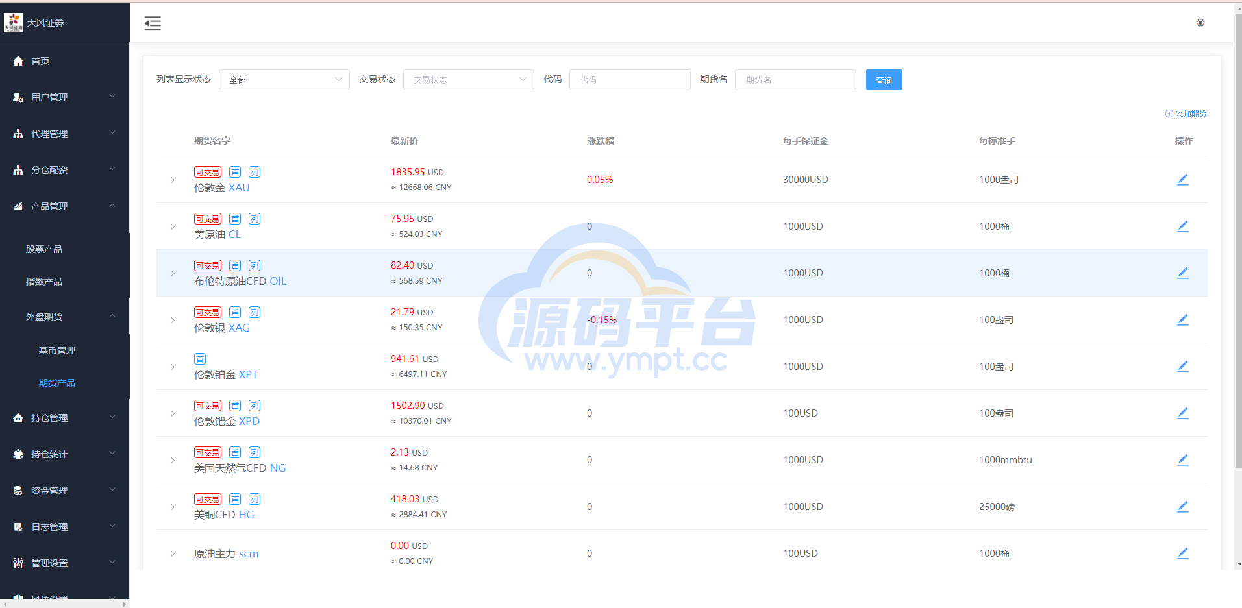1242x608 pixels.
Task: Expand 分仓配资 sidebar menu
Action: tap(65, 170)
